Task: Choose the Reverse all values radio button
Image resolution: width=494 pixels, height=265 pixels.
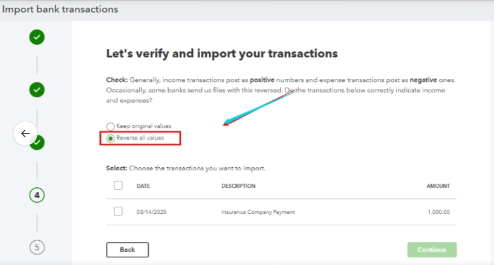Action: [110, 138]
